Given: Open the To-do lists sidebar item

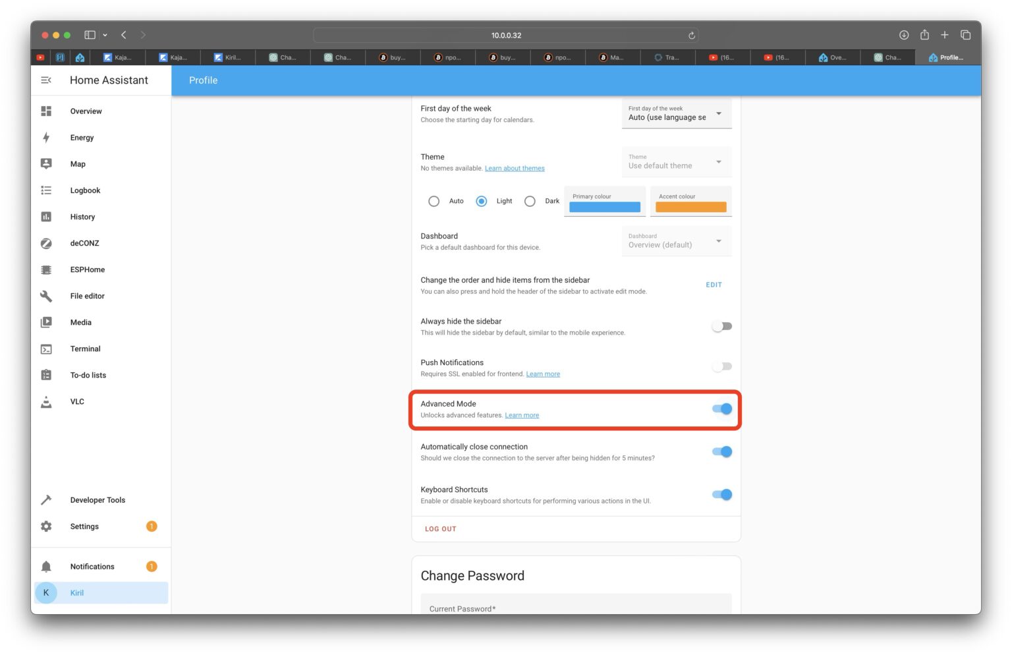Looking at the screenshot, I should [88, 375].
